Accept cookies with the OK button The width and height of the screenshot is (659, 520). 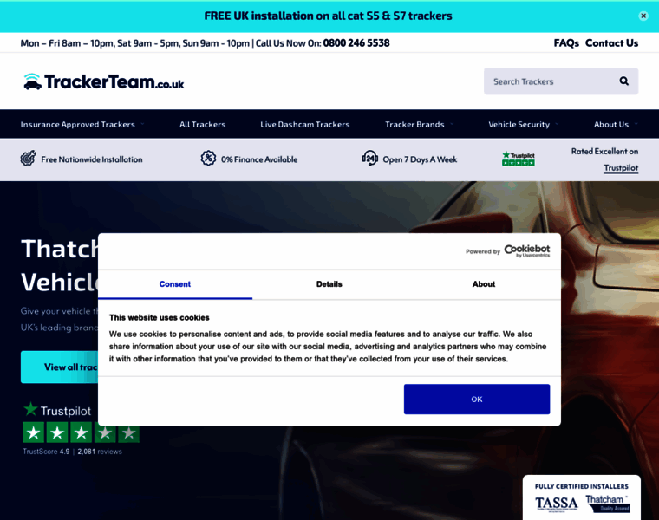click(x=477, y=399)
